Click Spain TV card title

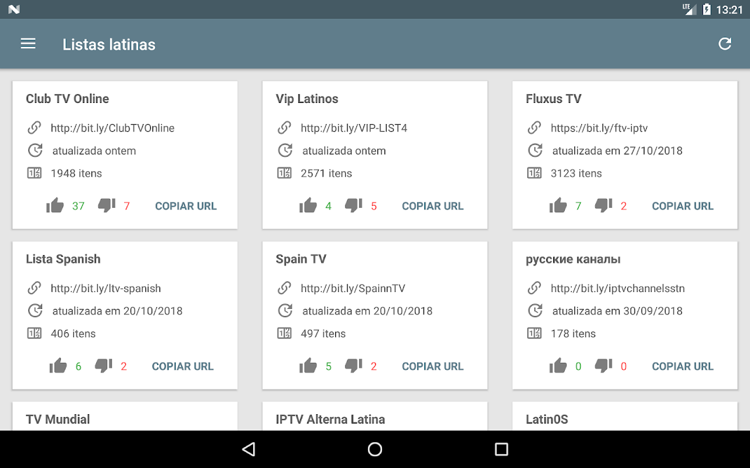pyautogui.click(x=301, y=259)
